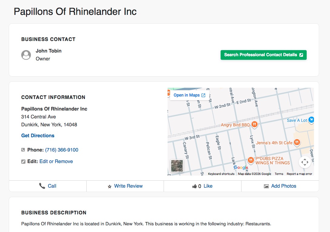Click the Angry Bird BBQ restaurant pin

point(255,125)
